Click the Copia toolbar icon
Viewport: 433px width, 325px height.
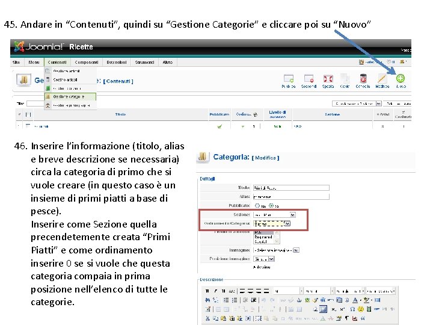coord(345,78)
